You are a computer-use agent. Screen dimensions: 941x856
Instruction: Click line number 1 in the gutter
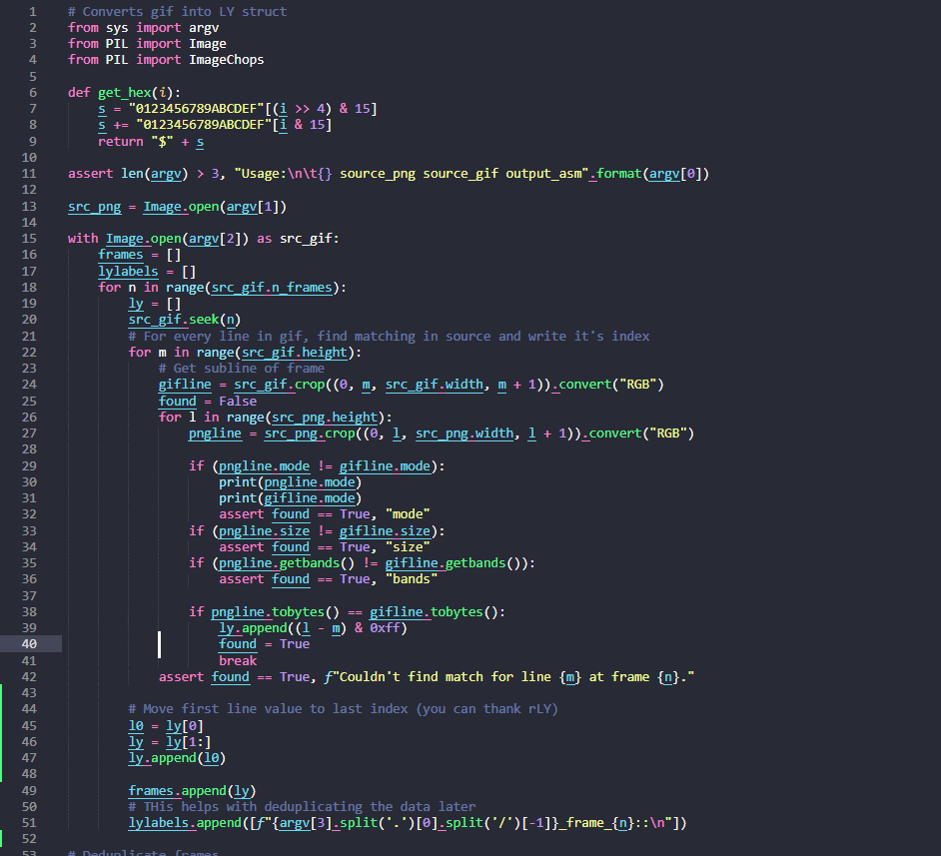[33, 11]
